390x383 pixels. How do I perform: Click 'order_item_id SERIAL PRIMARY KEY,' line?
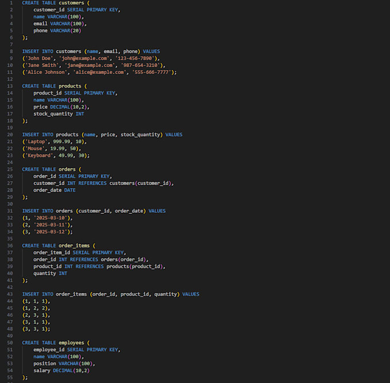[x=80, y=253]
